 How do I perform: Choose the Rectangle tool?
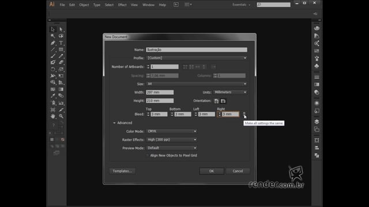pos(61,49)
